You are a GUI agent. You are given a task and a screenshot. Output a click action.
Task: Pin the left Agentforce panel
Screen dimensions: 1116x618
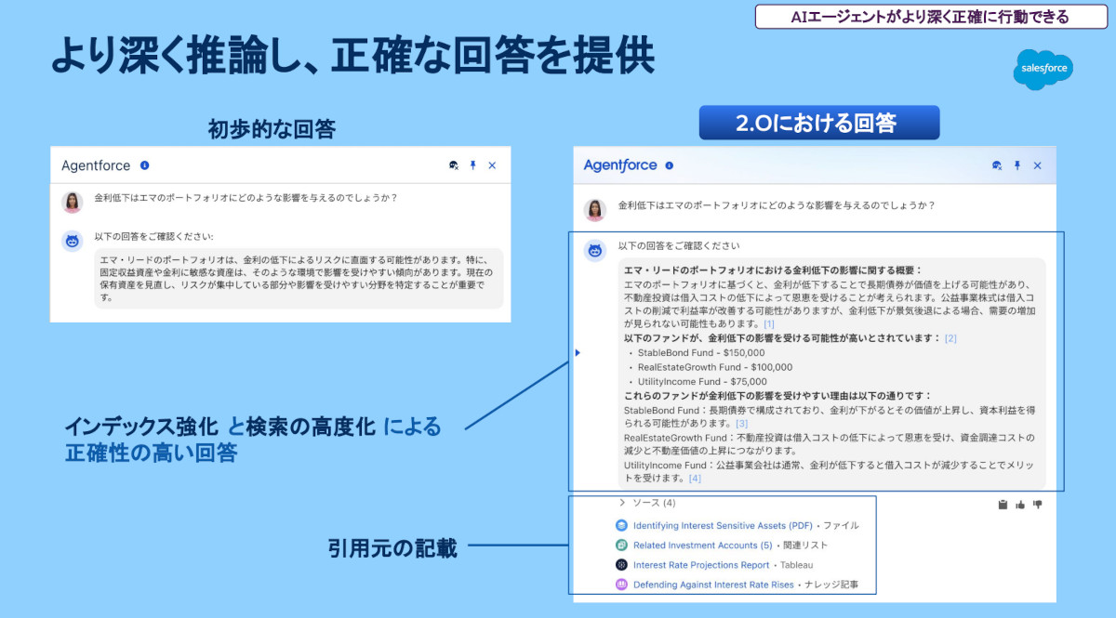point(472,165)
